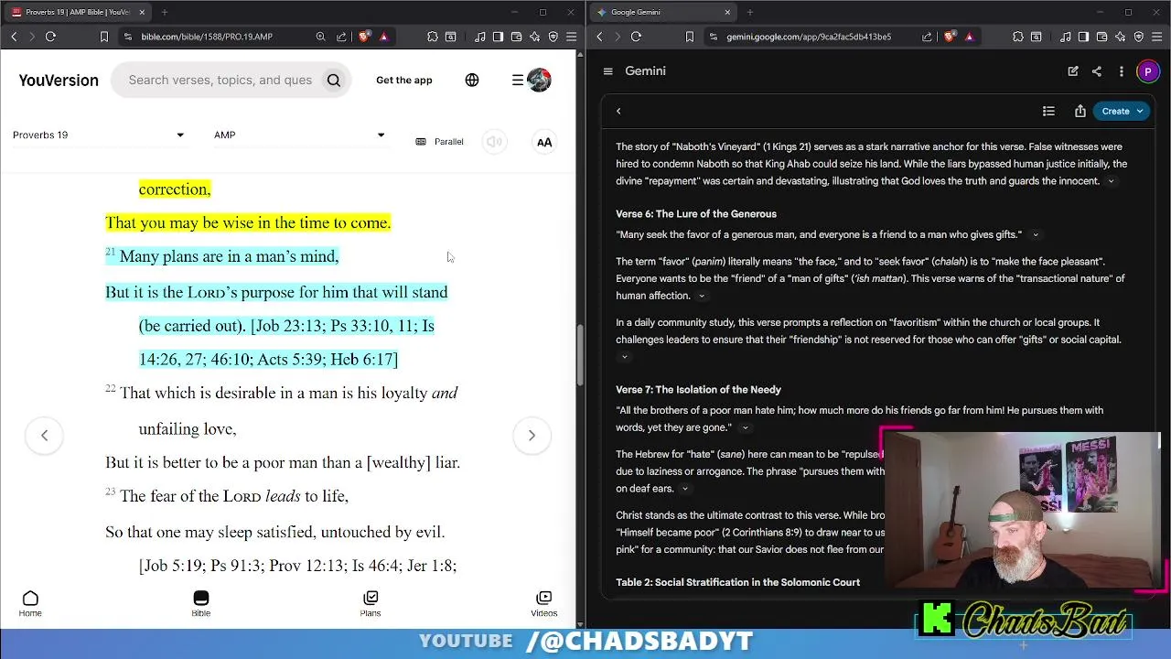Open Brave main menu in bible.com window
The height and width of the screenshot is (659, 1171).
572,37
